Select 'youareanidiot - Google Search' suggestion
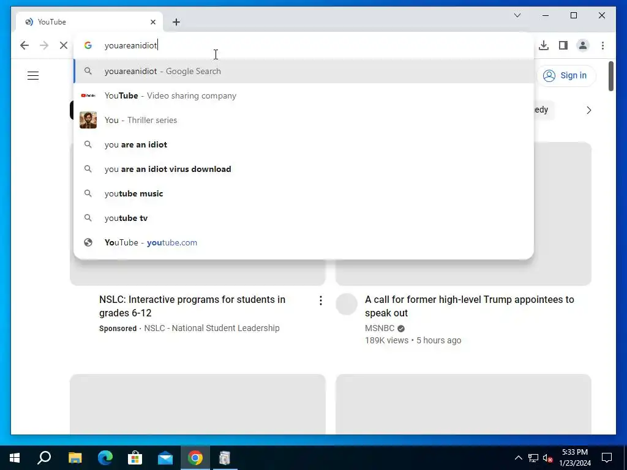Viewport: 627px width, 470px height. click(x=304, y=71)
